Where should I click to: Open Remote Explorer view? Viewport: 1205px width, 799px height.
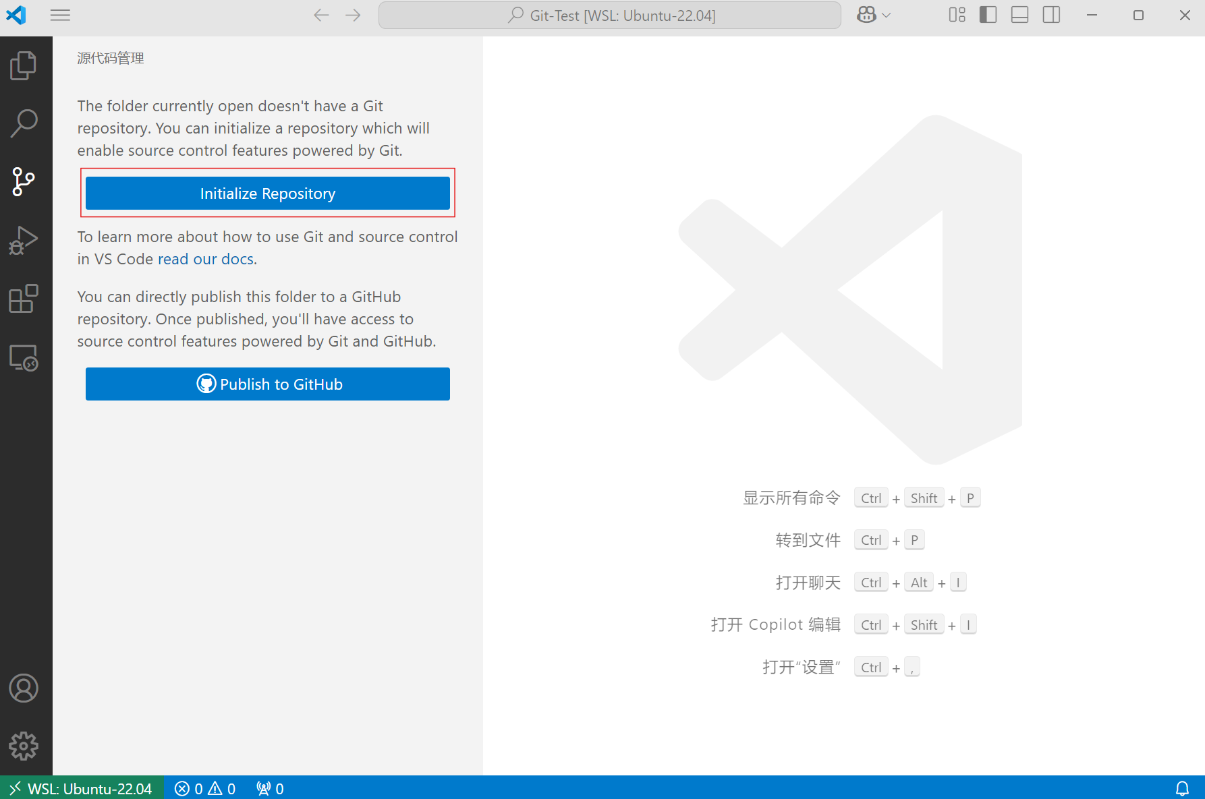pos(24,358)
